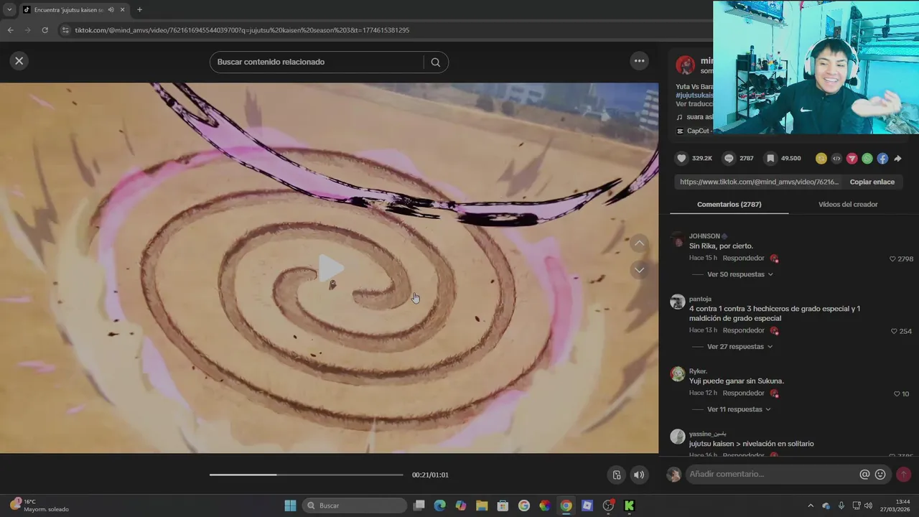Share the video to Facebook
The image size is (919, 517).
tap(882, 158)
